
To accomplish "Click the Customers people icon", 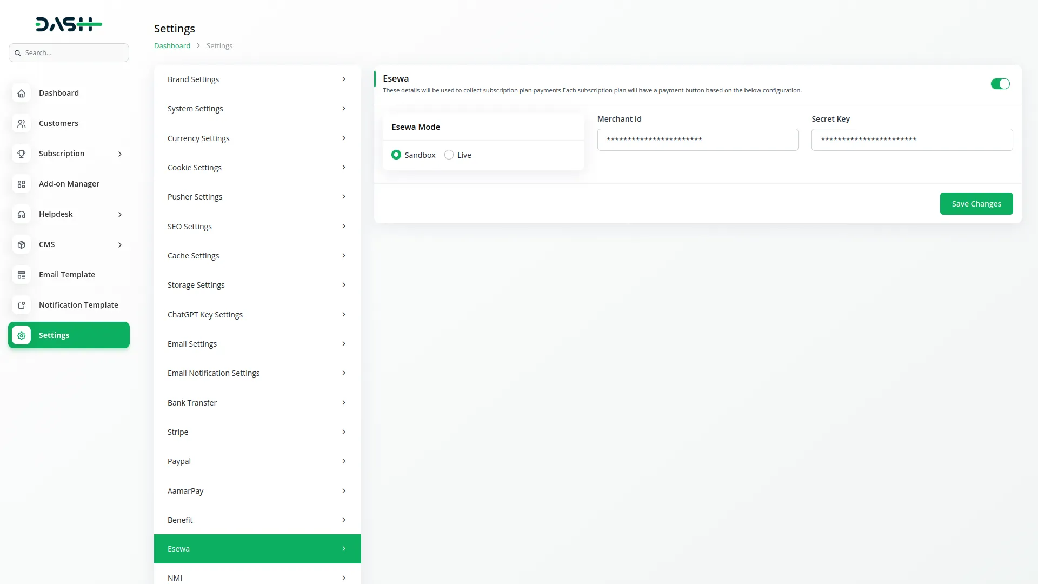I will [x=21, y=123].
